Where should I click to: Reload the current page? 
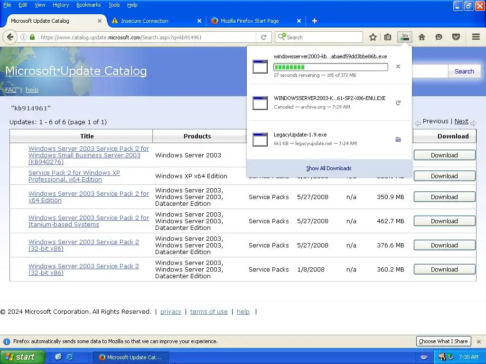(x=263, y=37)
